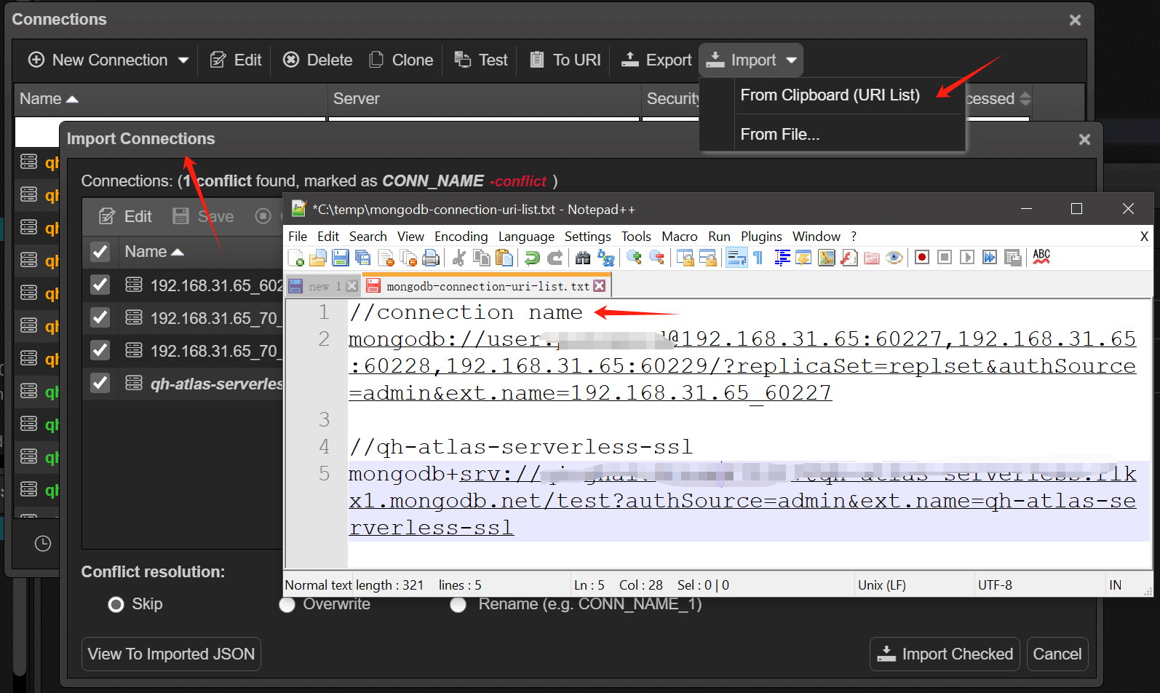The height and width of the screenshot is (693, 1160).
Task: Click Notepad++ Zoom Out magnifier icon
Action: (x=656, y=258)
